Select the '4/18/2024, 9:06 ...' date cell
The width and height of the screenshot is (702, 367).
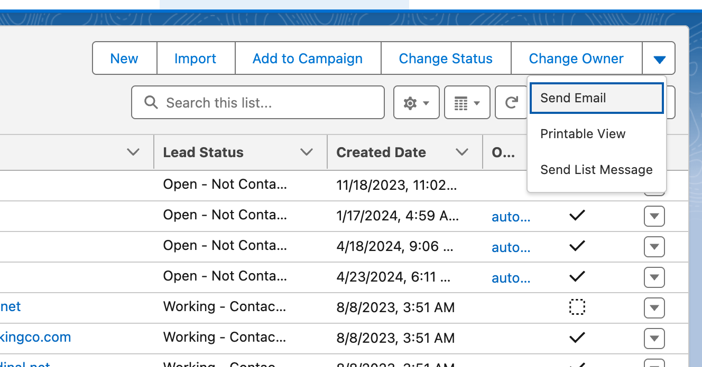395,247
